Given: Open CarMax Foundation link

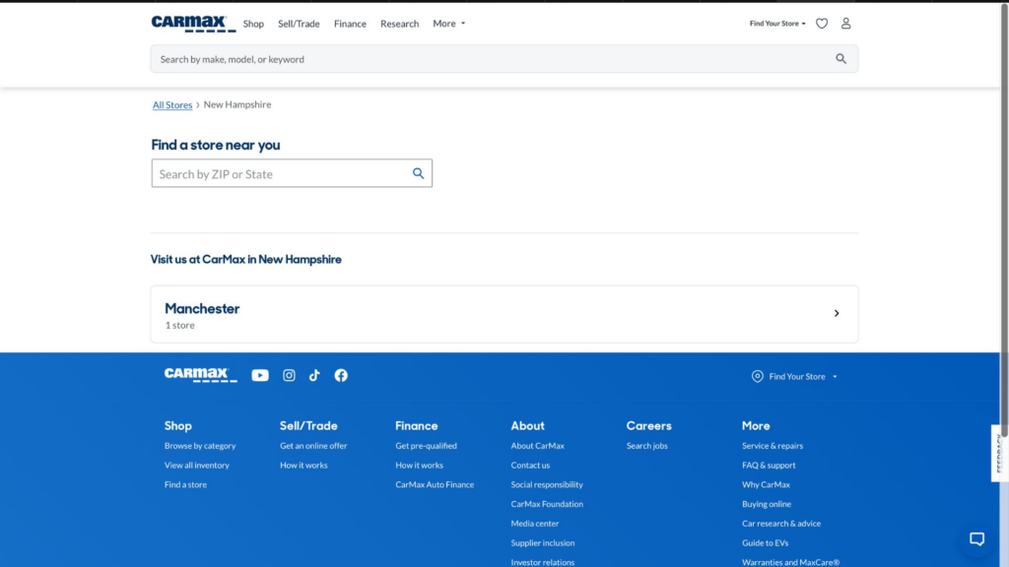Looking at the screenshot, I should (x=547, y=504).
